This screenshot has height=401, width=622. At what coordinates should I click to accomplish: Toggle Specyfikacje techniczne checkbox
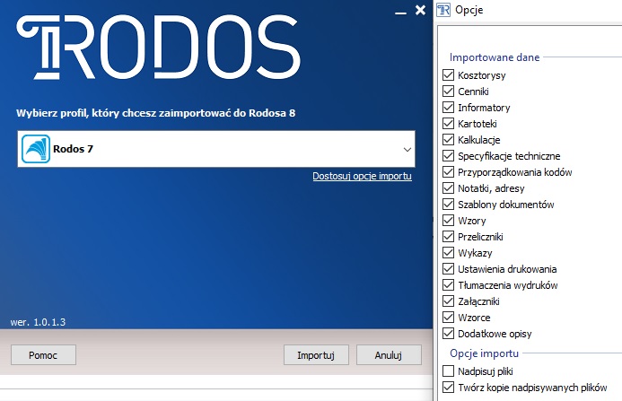[x=448, y=156]
